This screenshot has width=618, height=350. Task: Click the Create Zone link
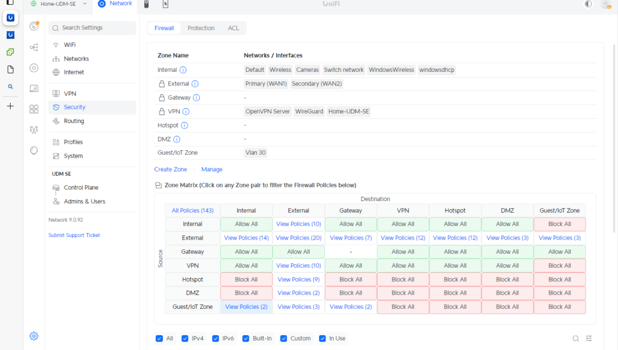[171, 169]
